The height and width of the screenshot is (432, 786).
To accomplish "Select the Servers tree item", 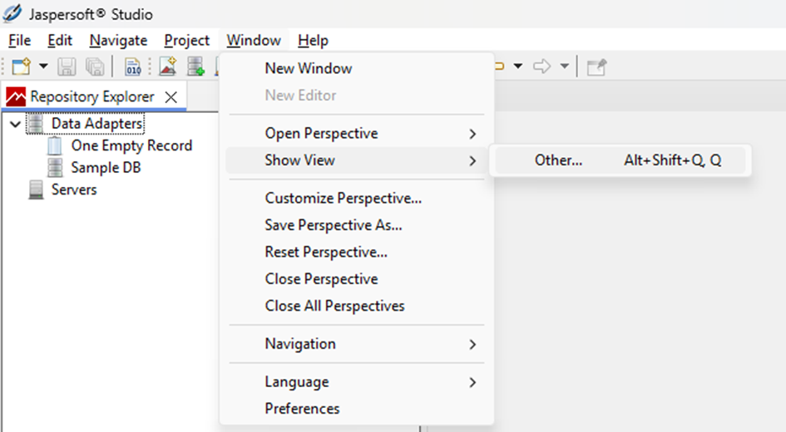I will [73, 189].
